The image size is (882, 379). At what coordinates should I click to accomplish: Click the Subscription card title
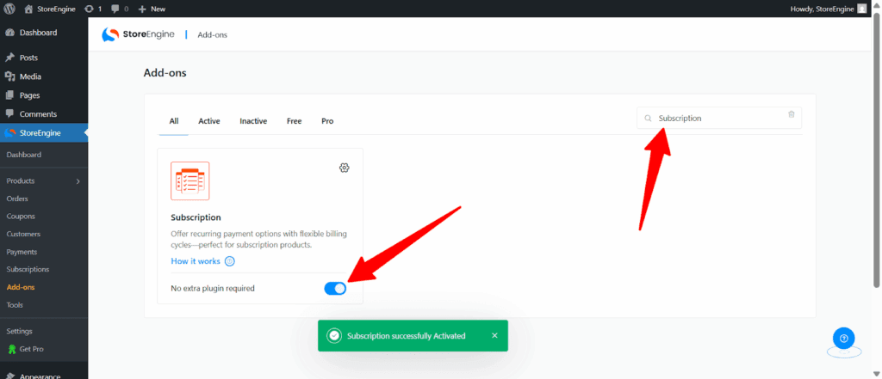coord(196,217)
